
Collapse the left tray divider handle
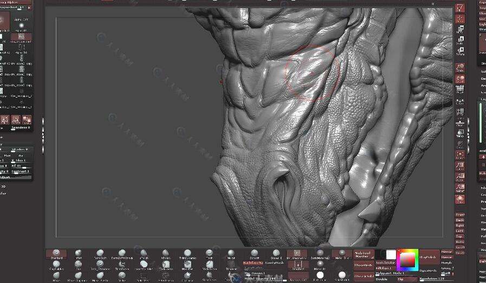pyautogui.click(x=43, y=136)
